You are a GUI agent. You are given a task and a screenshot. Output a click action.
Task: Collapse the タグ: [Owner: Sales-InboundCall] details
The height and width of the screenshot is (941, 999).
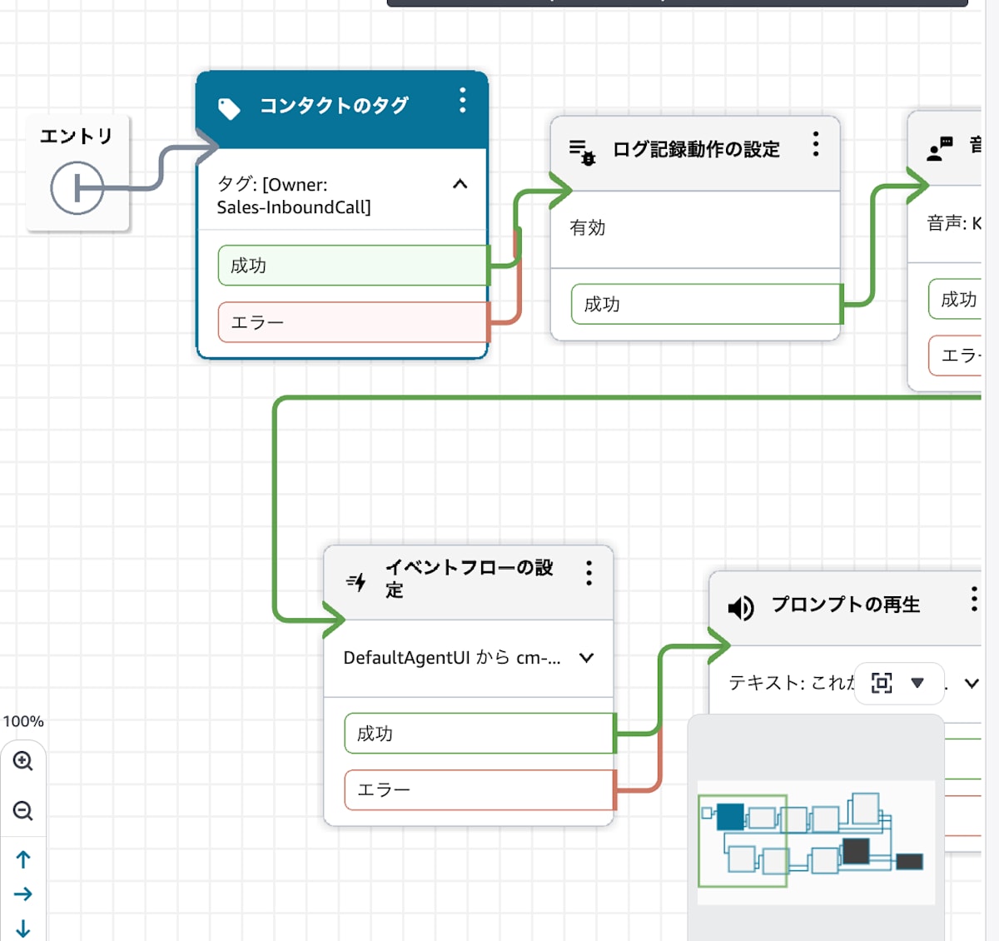point(460,184)
